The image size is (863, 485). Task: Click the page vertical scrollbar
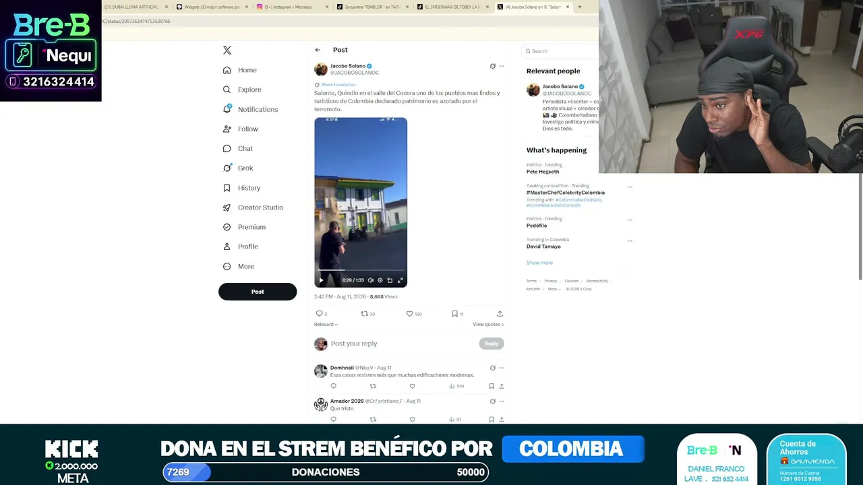[860, 227]
